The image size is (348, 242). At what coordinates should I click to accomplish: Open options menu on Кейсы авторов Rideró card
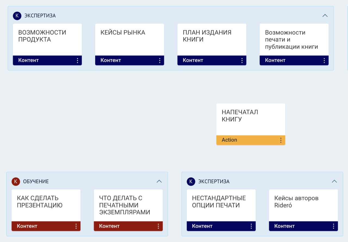pos(334,226)
